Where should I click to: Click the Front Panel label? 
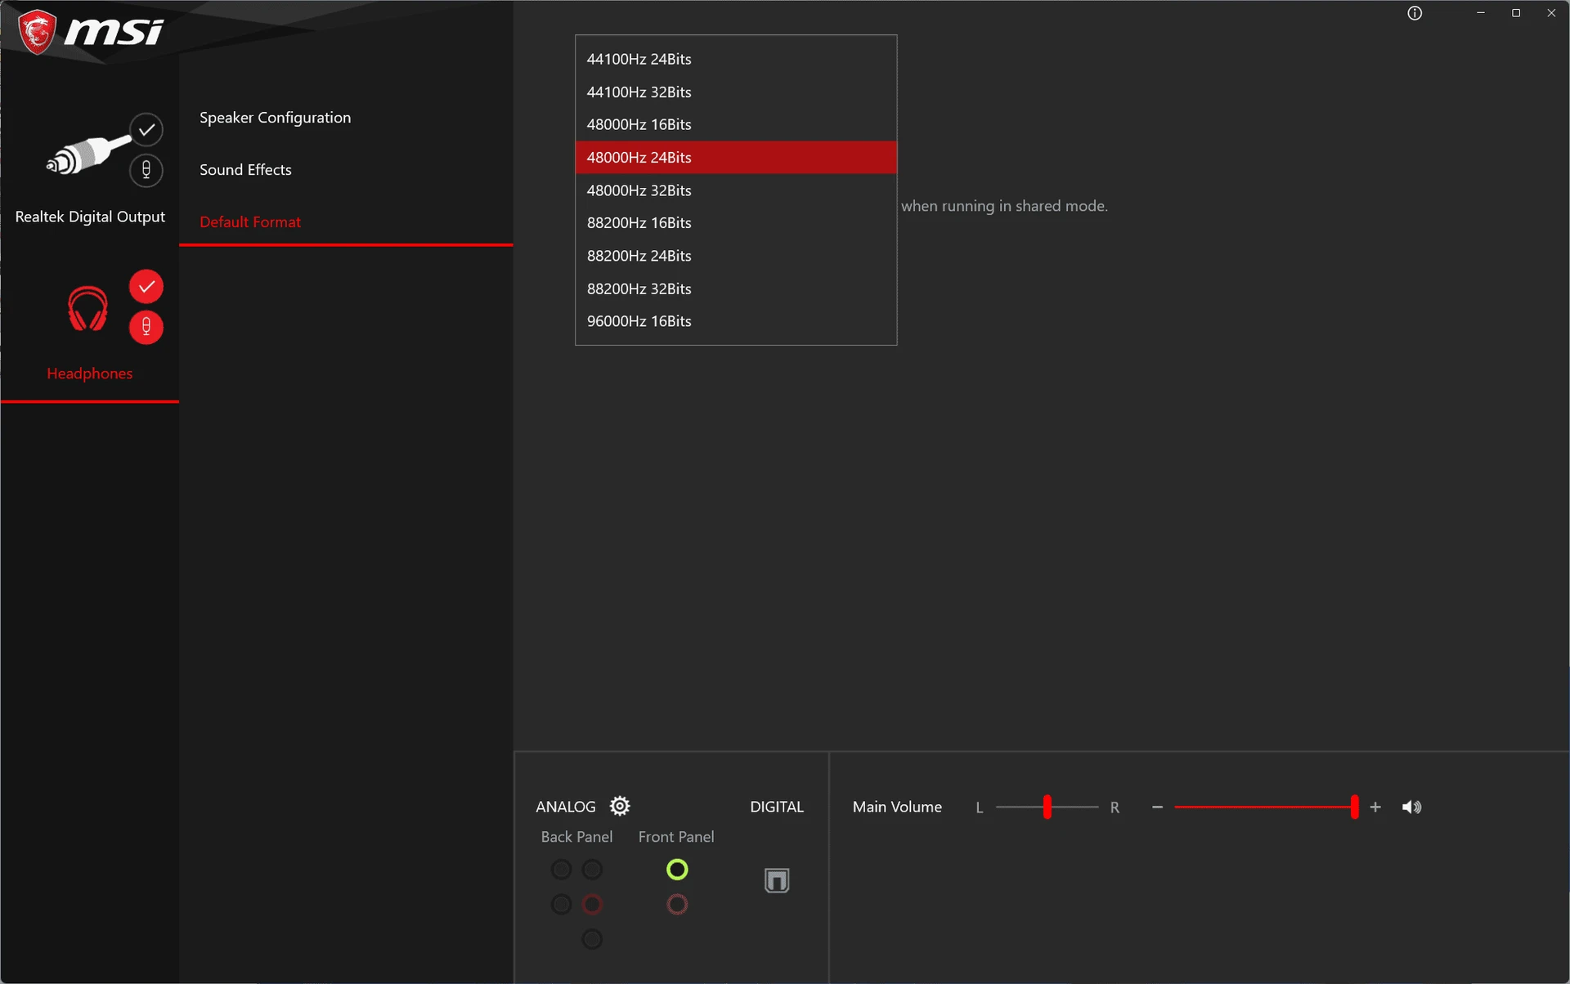(x=676, y=837)
